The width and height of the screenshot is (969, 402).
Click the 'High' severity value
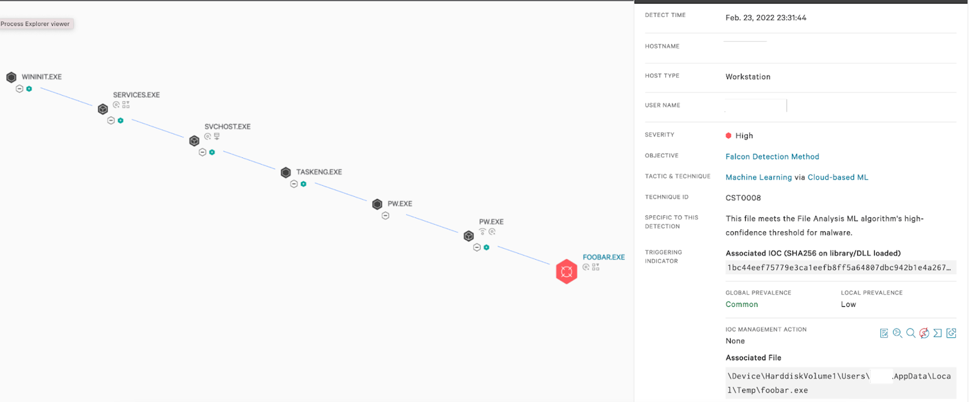point(744,136)
